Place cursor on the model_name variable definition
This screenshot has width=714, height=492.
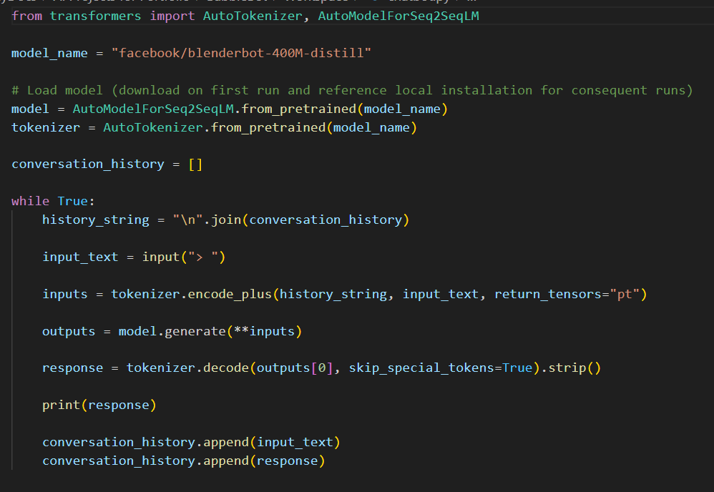[x=49, y=53]
